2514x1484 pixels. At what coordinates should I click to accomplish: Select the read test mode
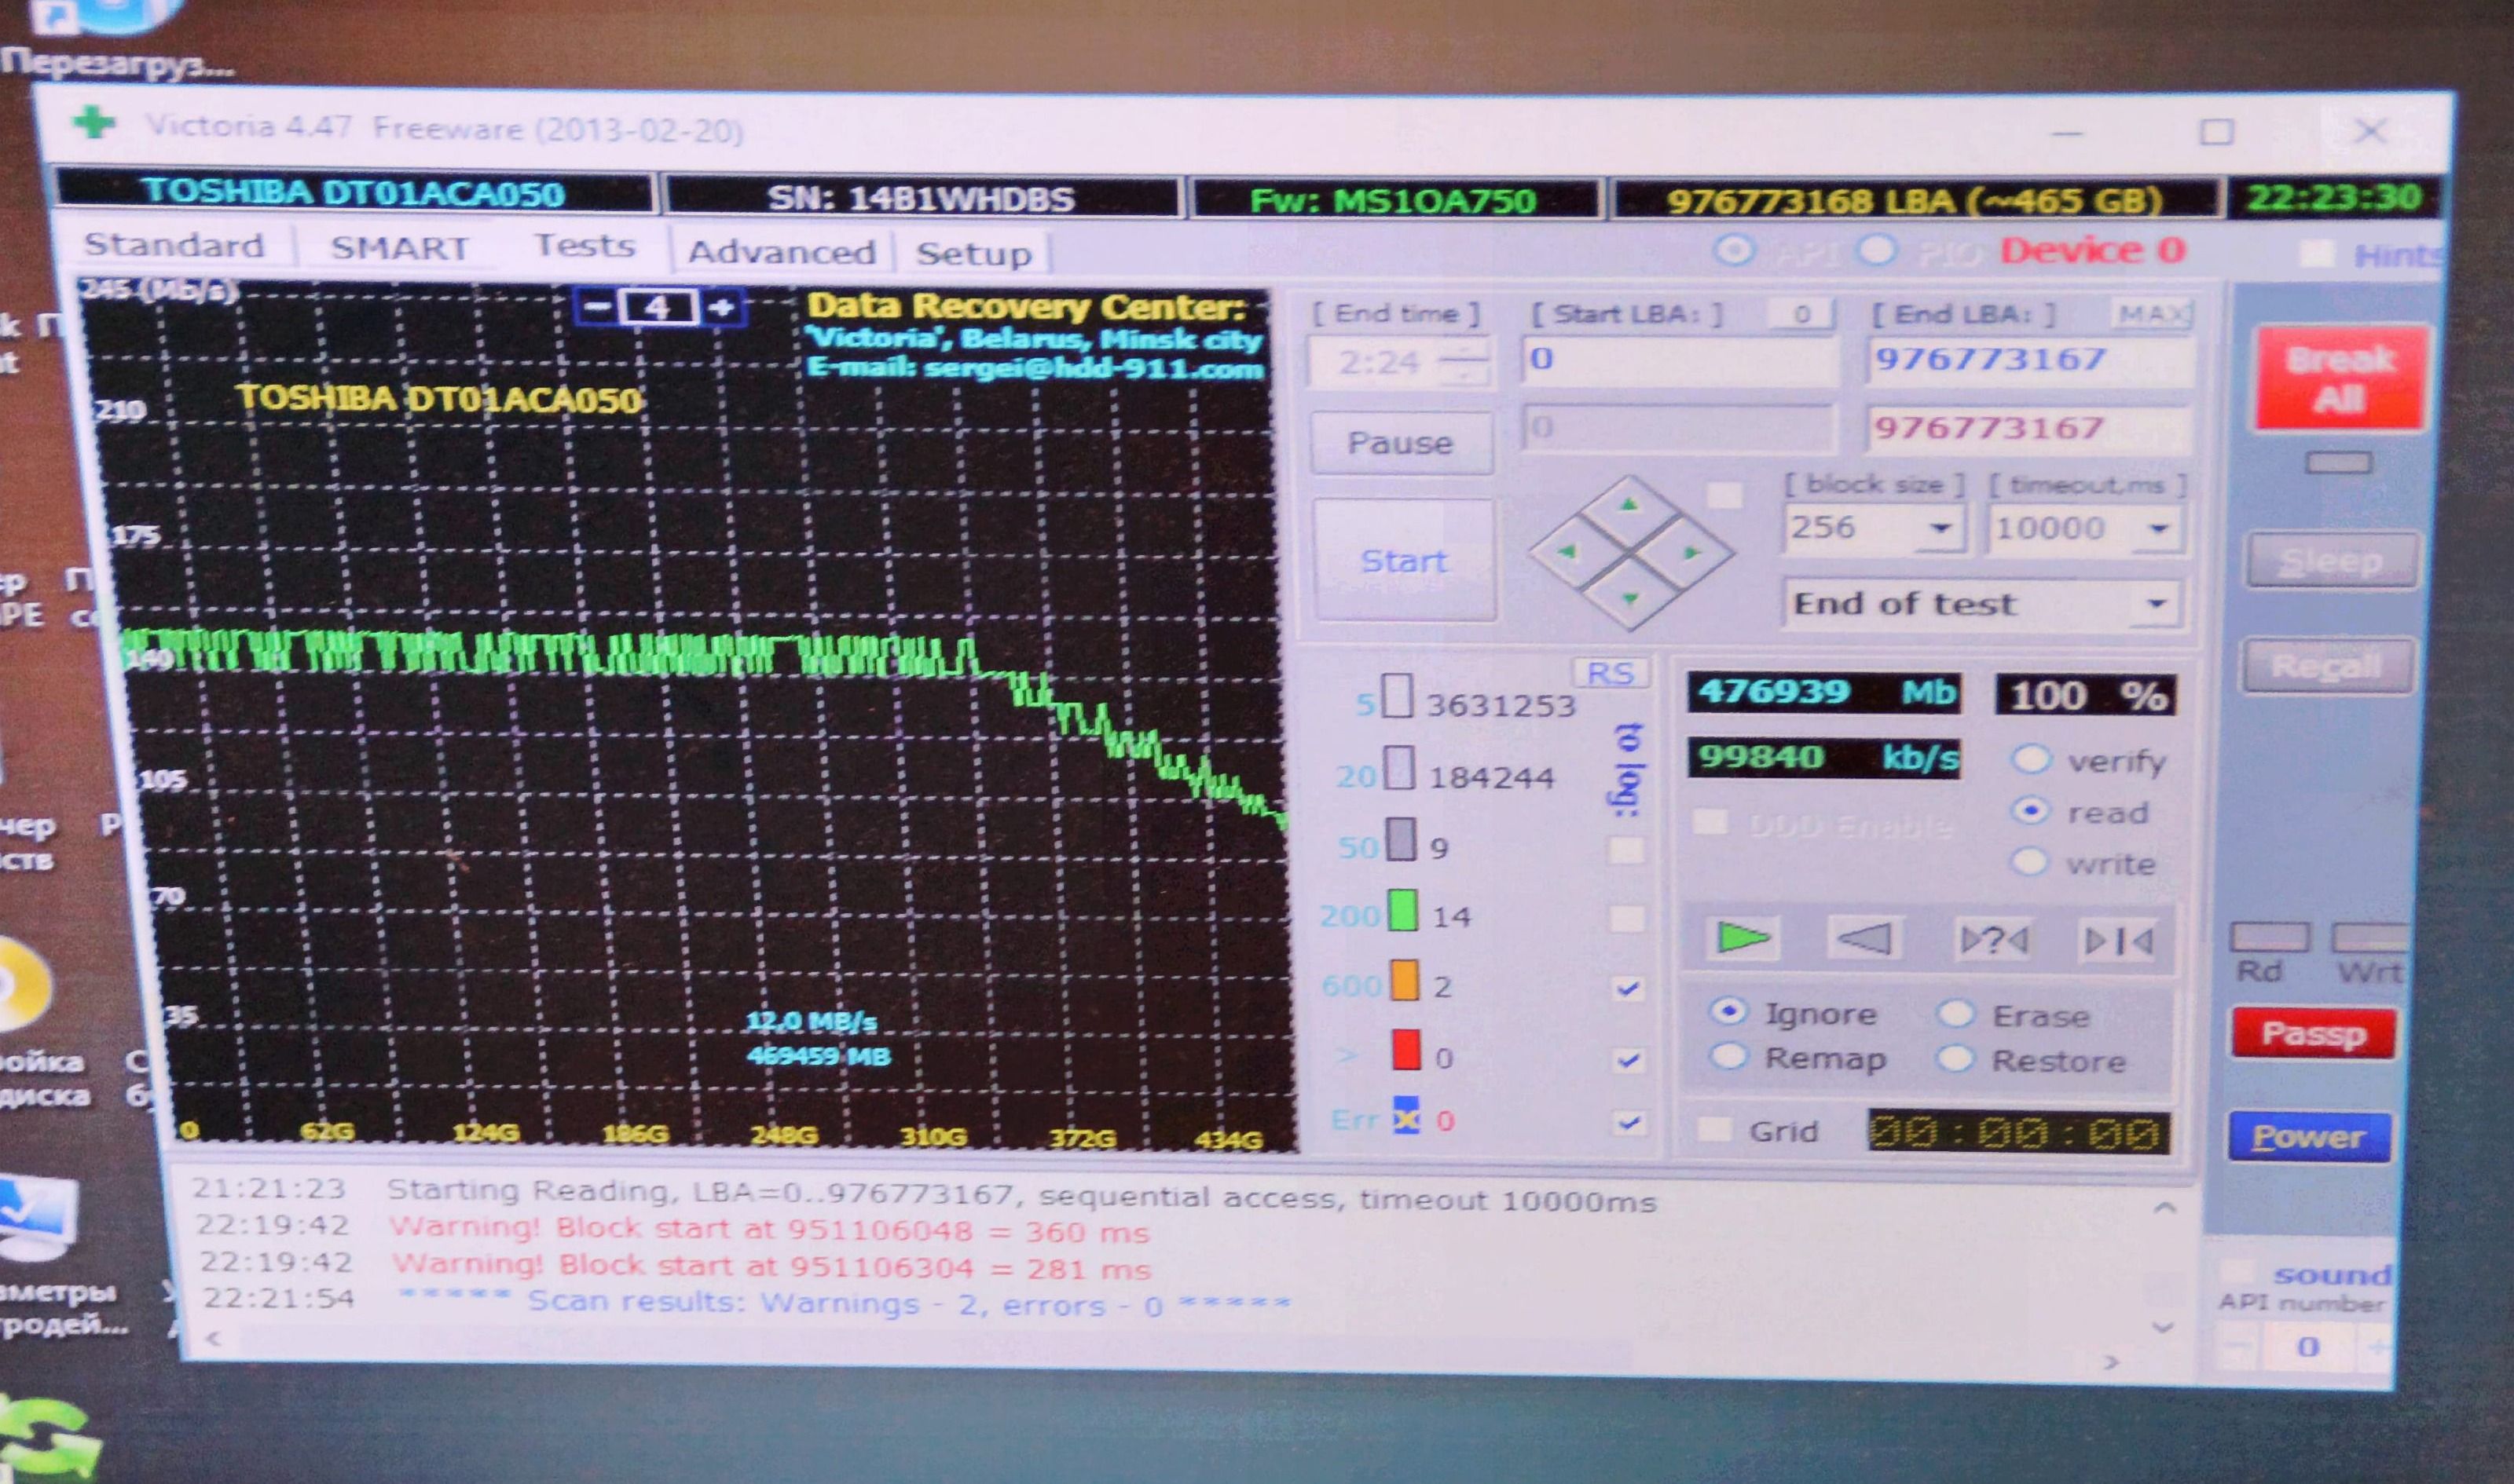point(2031,811)
